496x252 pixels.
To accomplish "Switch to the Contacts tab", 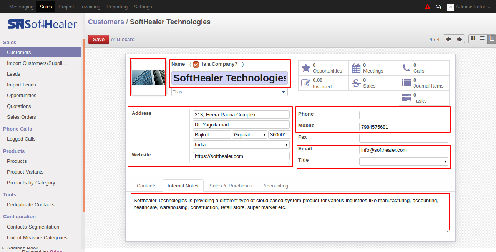I will point(147,186).
